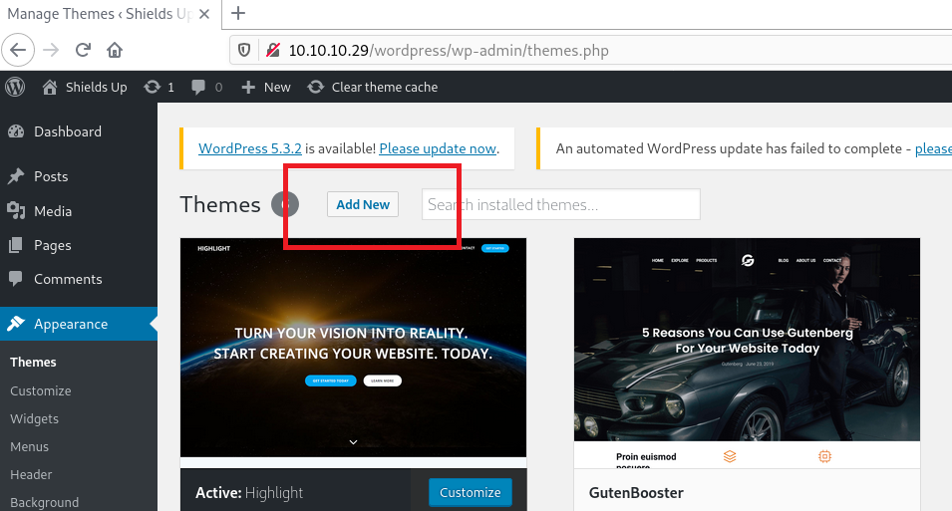Screen dimensions: 952x511
Task: Click the browser reload button
Action: click(x=83, y=50)
